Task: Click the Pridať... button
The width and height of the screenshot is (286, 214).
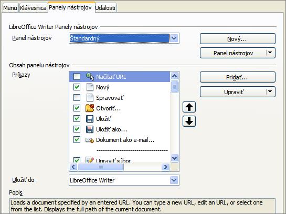Action: point(238,77)
